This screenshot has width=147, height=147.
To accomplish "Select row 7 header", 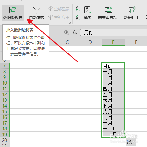I will coord(4,66).
